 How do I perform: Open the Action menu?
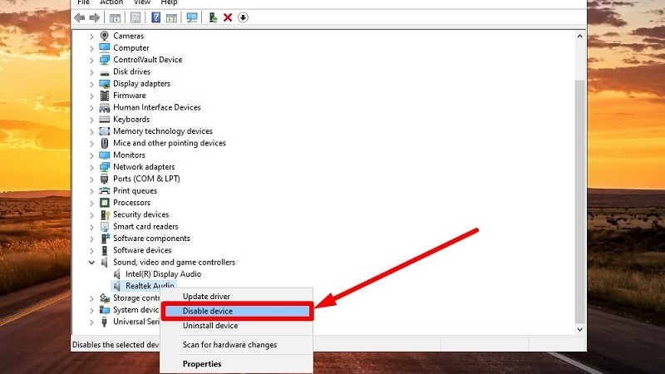point(111,2)
